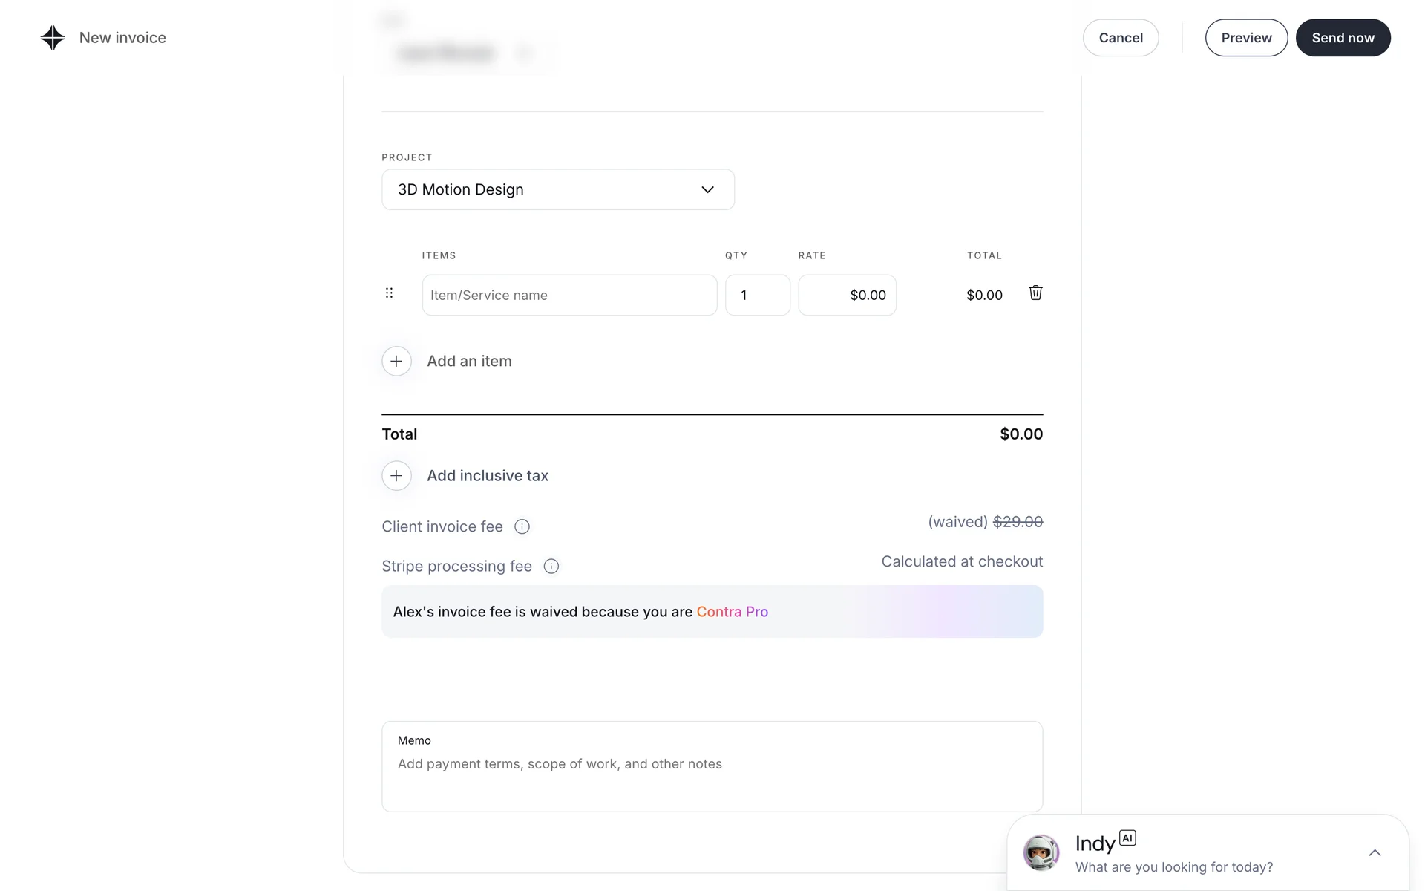Open the 3D Motion Design project dropdown
This screenshot has width=1425, height=891.
[557, 189]
